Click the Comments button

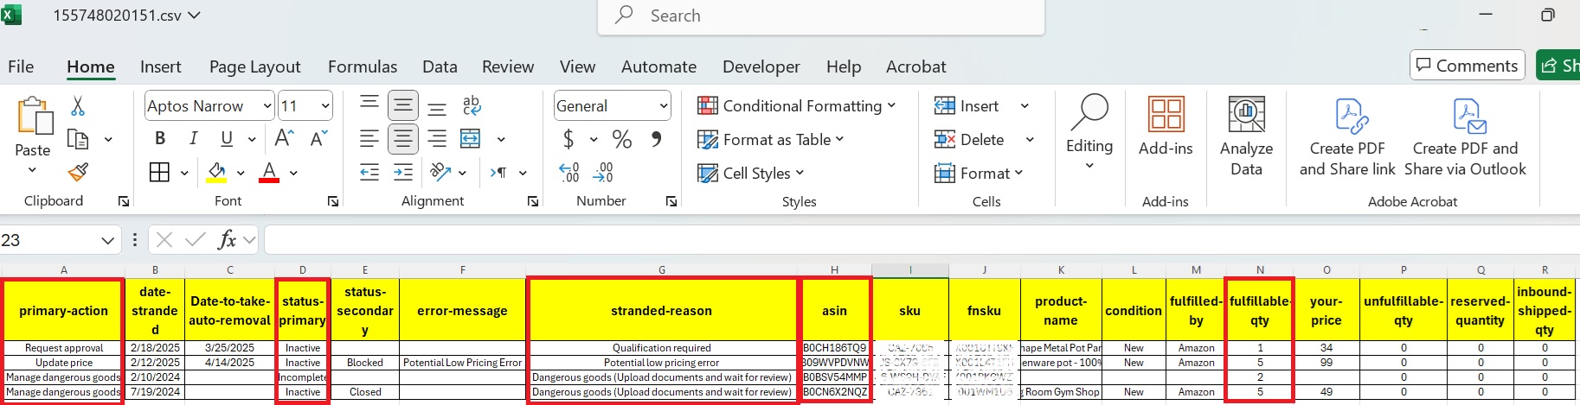1467,66
